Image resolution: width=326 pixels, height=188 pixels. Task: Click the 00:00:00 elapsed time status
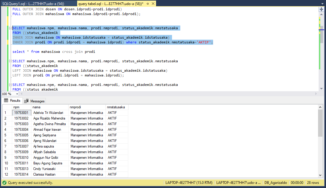(x=297, y=183)
